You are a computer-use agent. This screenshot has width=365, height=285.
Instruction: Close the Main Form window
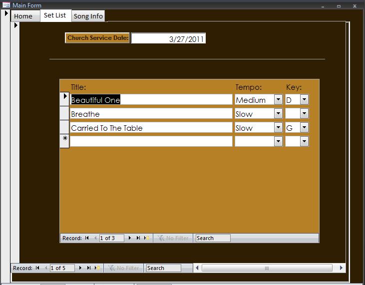pyautogui.click(x=355, y=6)
